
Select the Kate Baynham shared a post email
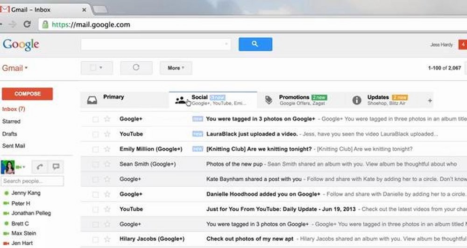pos(95,179)
